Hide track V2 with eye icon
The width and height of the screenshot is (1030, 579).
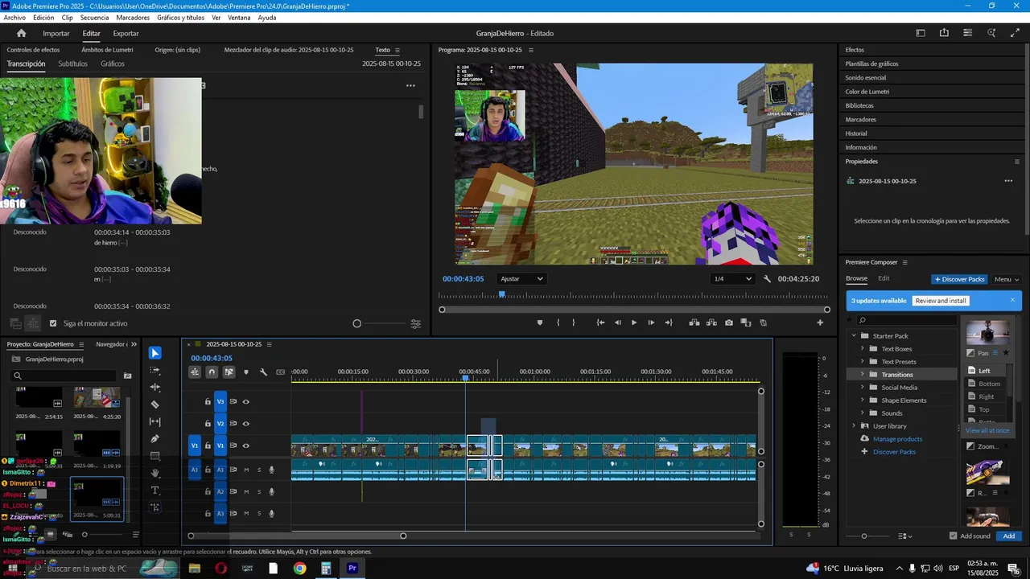click(246, 424)
